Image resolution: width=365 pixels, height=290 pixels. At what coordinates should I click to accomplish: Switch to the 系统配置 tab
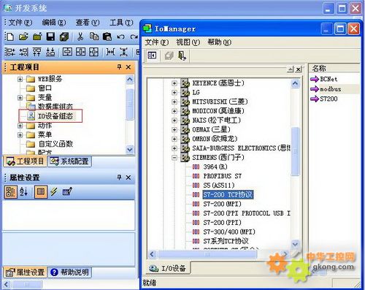[69, 161]
